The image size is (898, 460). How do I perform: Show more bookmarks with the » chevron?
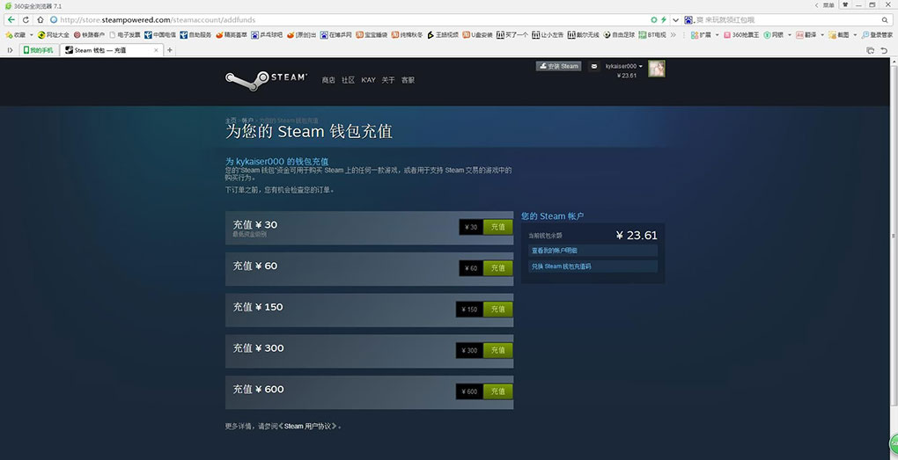click(x=673, y=35)
